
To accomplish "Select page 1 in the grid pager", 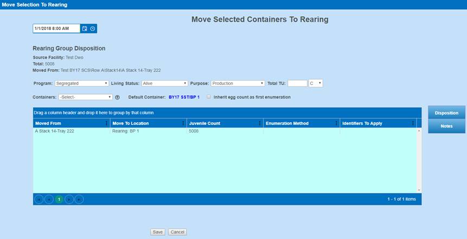I will [59, 199].
